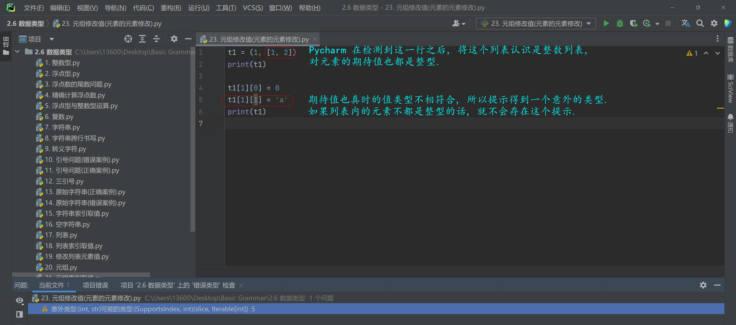Switch to the 项目错误 tab
The height and width of the screenshot is (325, 736).
click(95, 285)
